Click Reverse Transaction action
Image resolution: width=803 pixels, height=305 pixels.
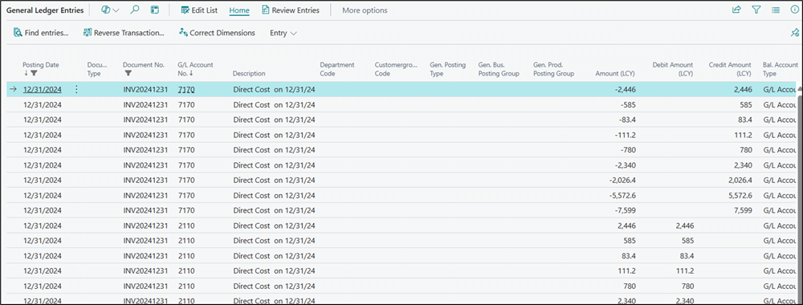click(124, 33)
